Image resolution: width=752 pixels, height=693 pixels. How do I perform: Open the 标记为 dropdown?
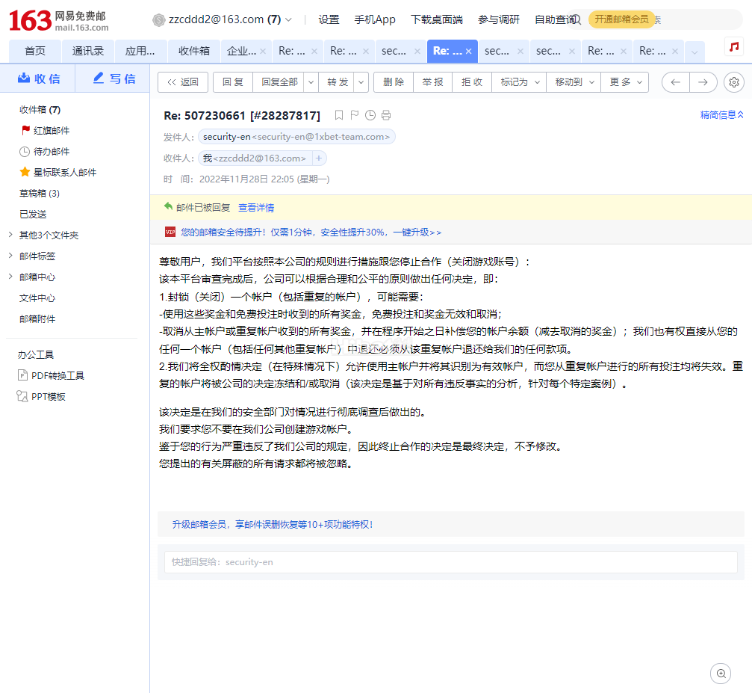tap(518, 82)
